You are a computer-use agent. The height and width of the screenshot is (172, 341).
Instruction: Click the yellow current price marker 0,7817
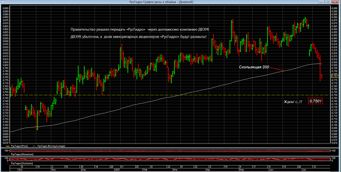click(x=335, y=76)
